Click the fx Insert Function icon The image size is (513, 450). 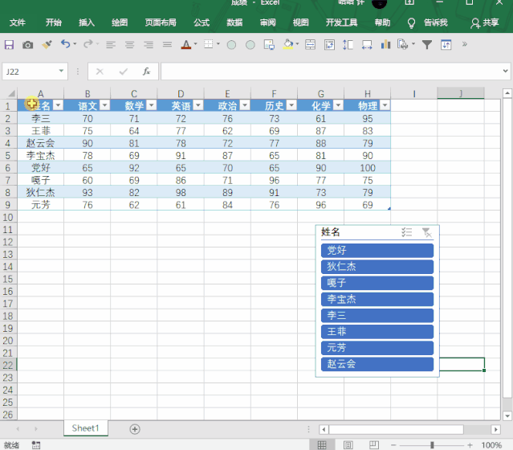(x=146, y=72)
